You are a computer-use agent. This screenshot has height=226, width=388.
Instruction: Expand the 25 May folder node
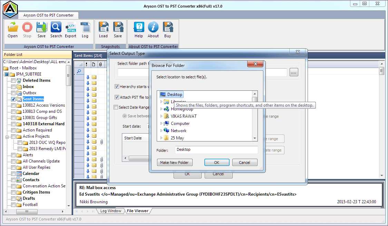coord(161,138)
